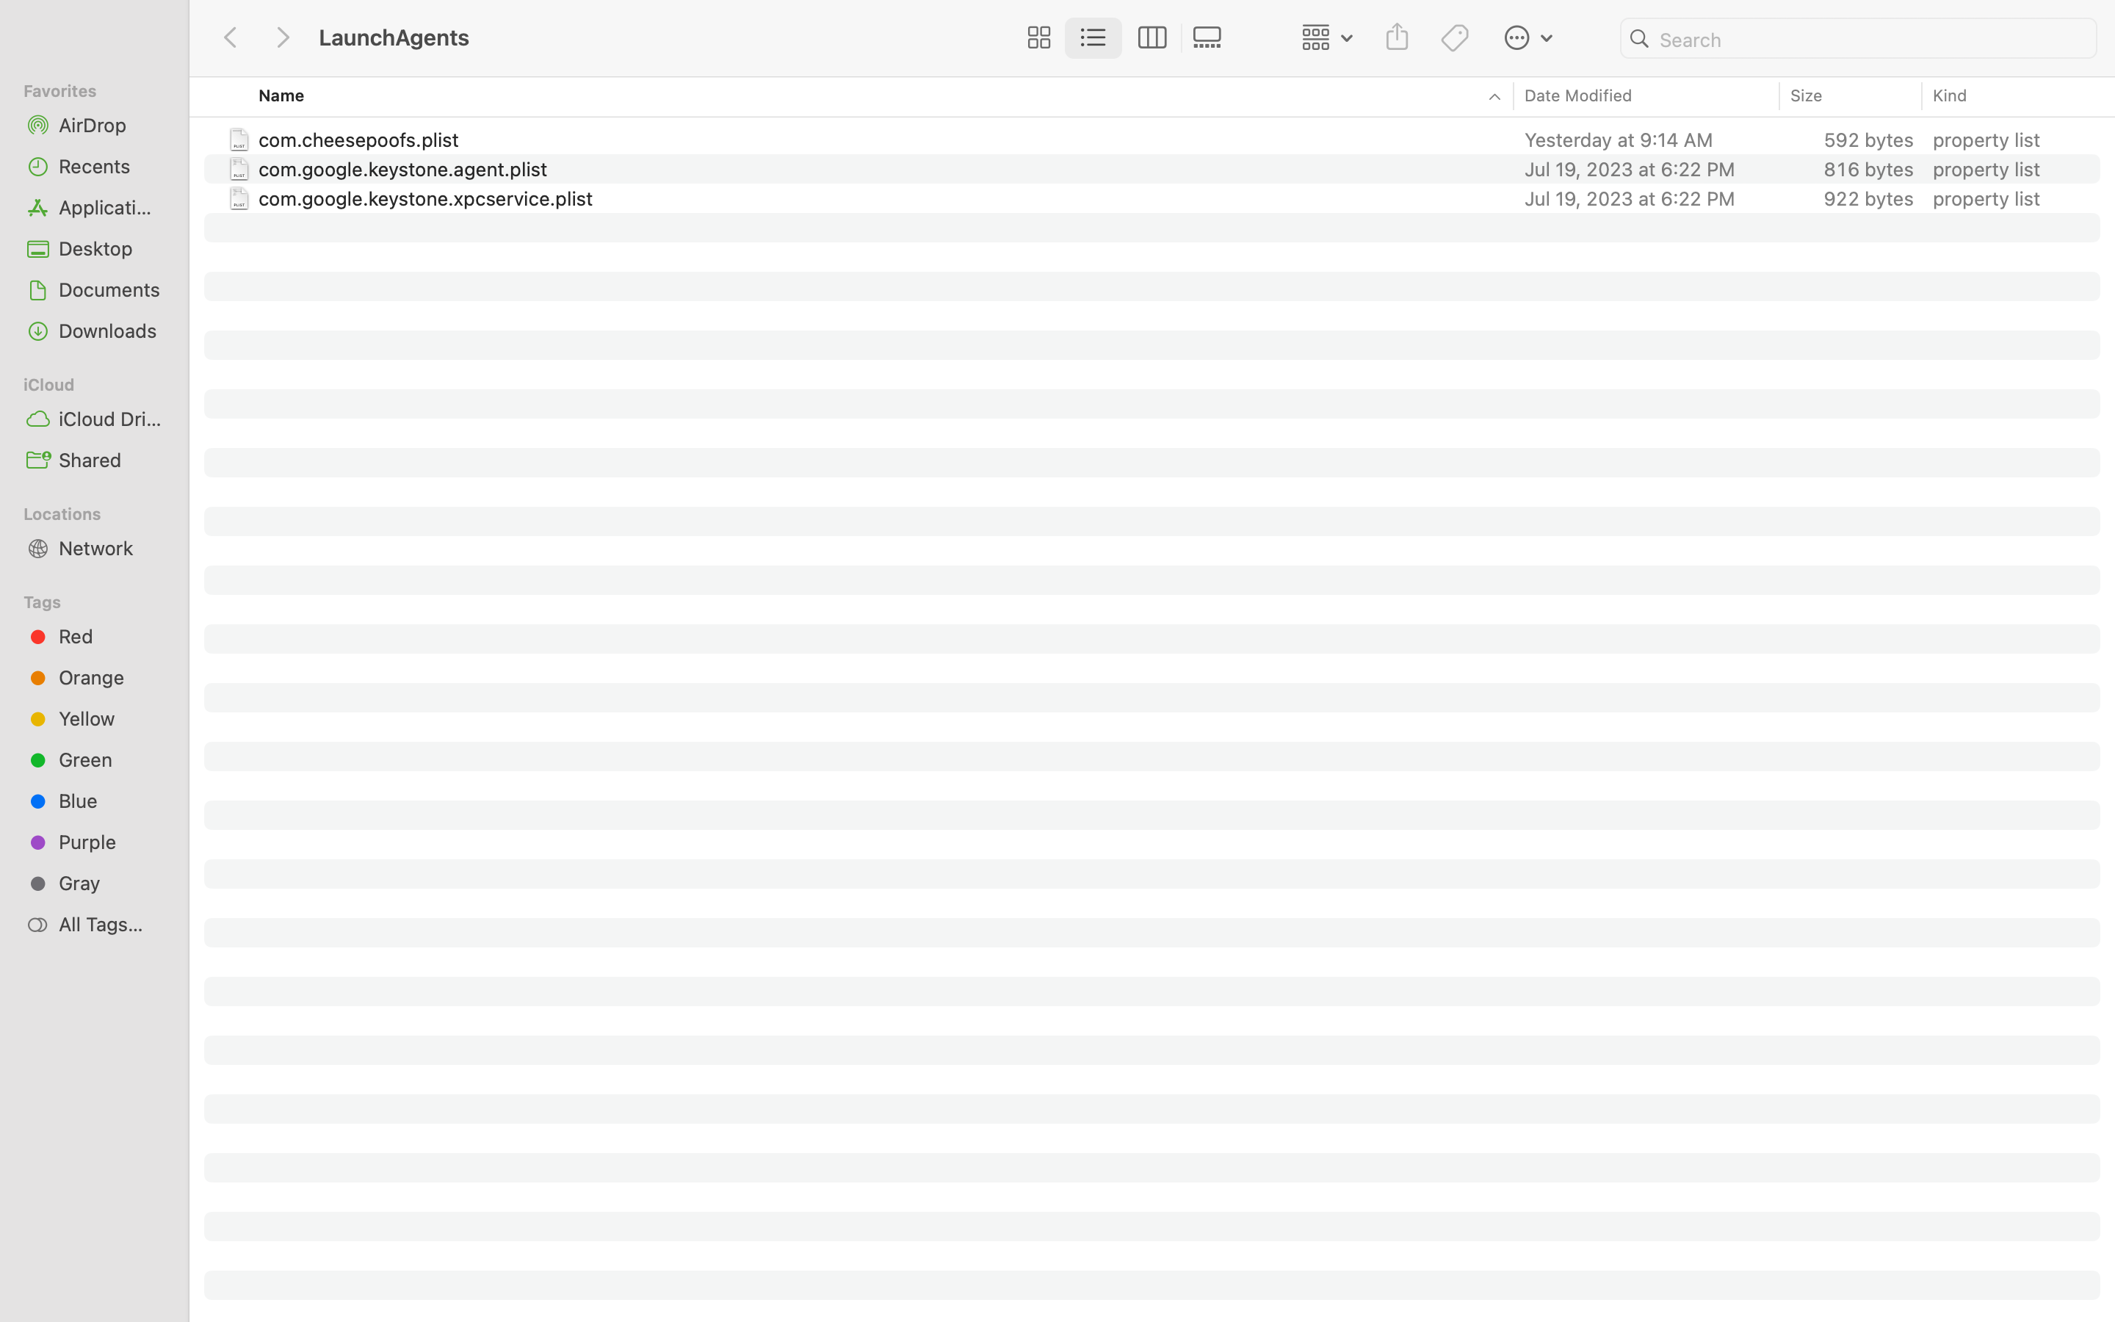Image resolution: width=2115 pixels, height=1322 pixels.
Task: Select the com.cheesepoofs.plist file
Action: [x=358, y=140]
